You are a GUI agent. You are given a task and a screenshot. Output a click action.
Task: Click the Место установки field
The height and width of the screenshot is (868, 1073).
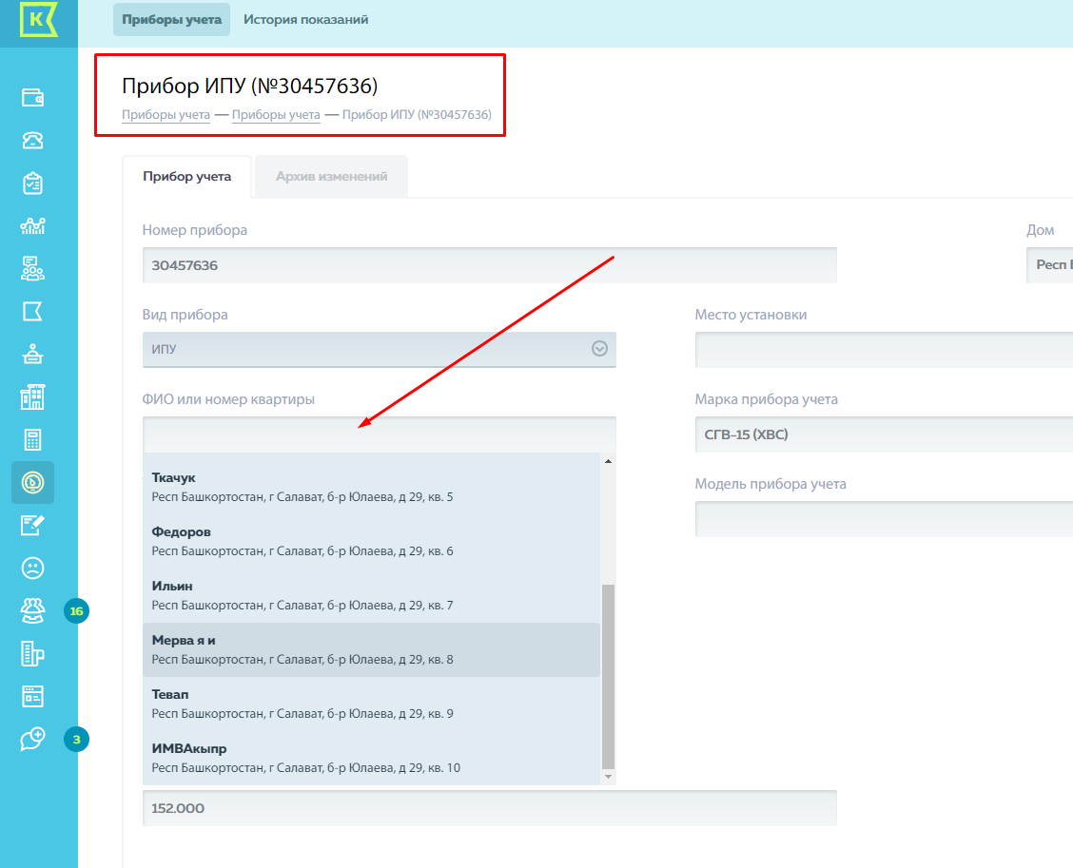click(884, 350)
